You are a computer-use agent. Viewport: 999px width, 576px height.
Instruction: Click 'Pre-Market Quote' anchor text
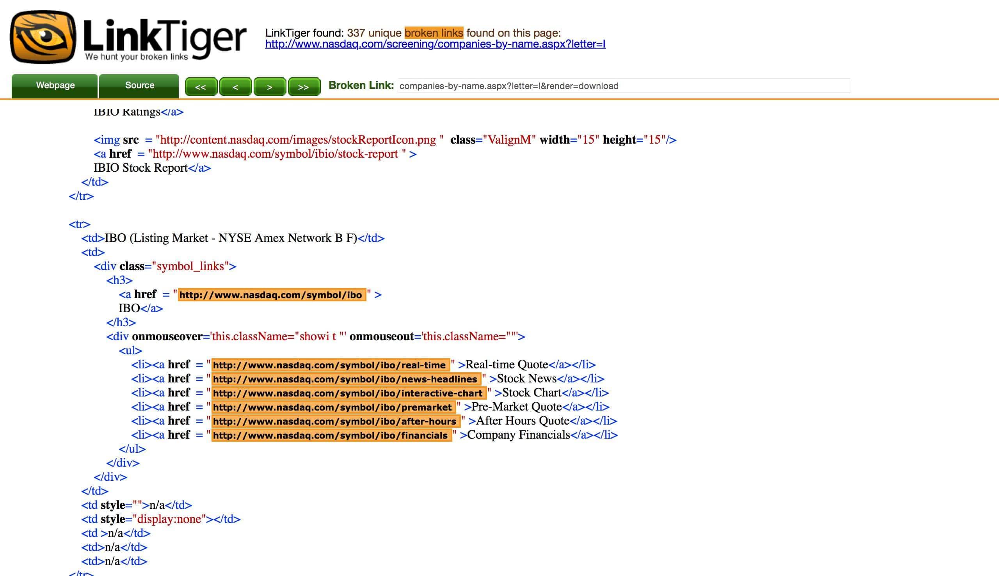[x=517, y=407]
